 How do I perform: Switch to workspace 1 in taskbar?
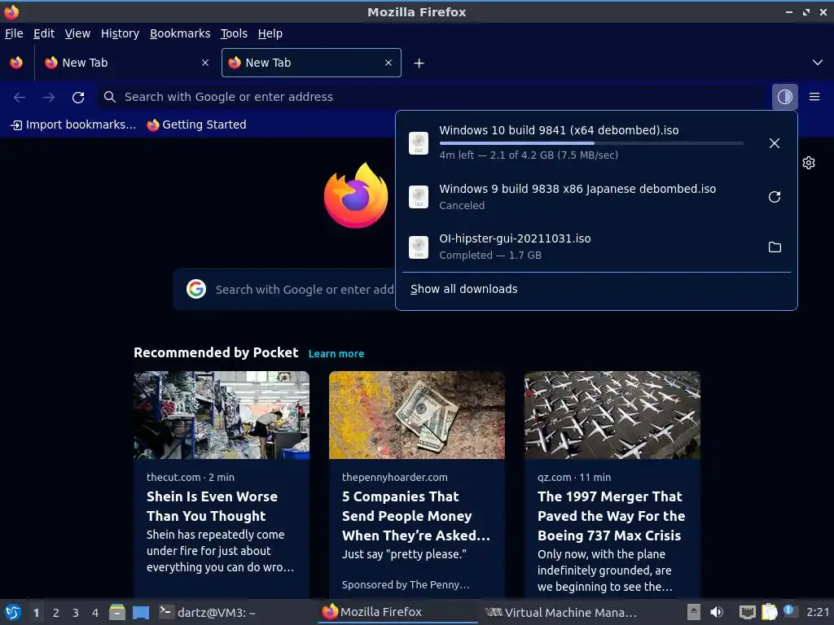point(36,613)
